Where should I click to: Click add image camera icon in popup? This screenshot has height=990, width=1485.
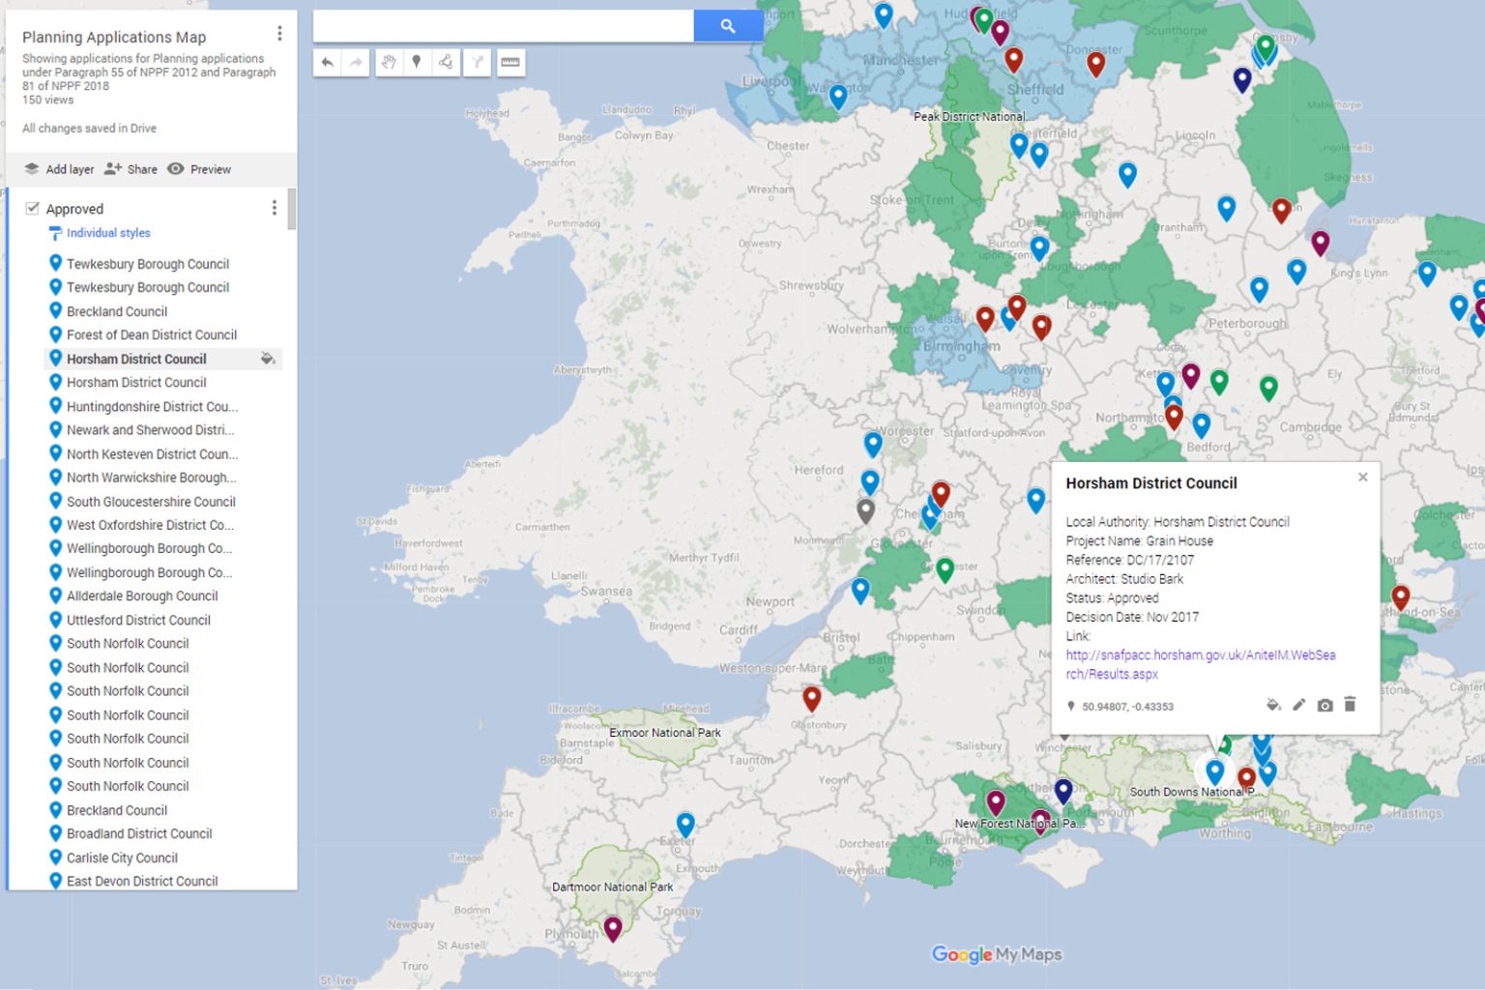[1325, 705]
